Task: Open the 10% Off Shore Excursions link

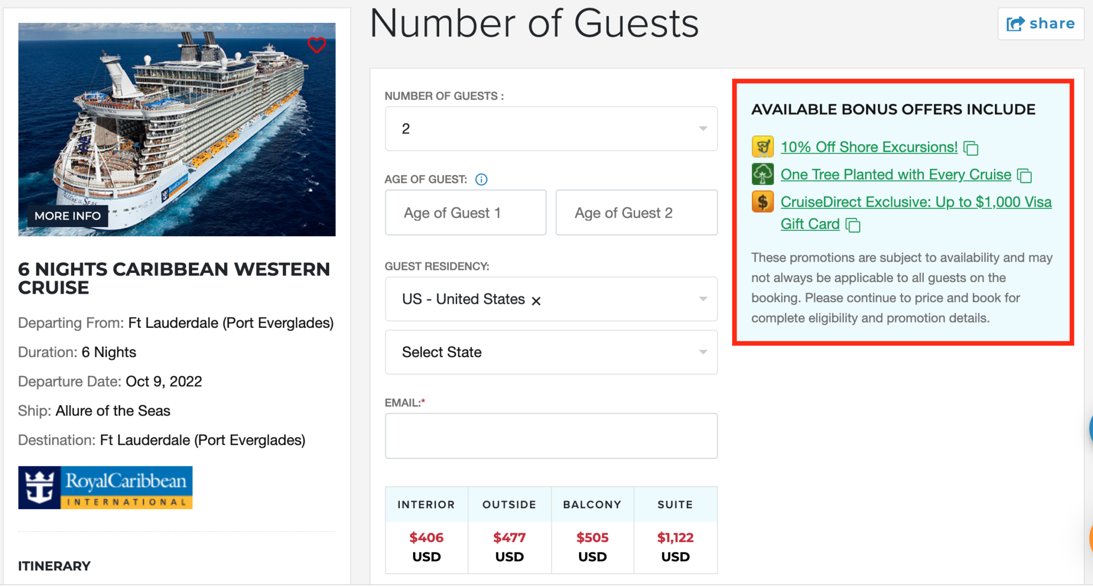Action: click(x=868, y=147)
